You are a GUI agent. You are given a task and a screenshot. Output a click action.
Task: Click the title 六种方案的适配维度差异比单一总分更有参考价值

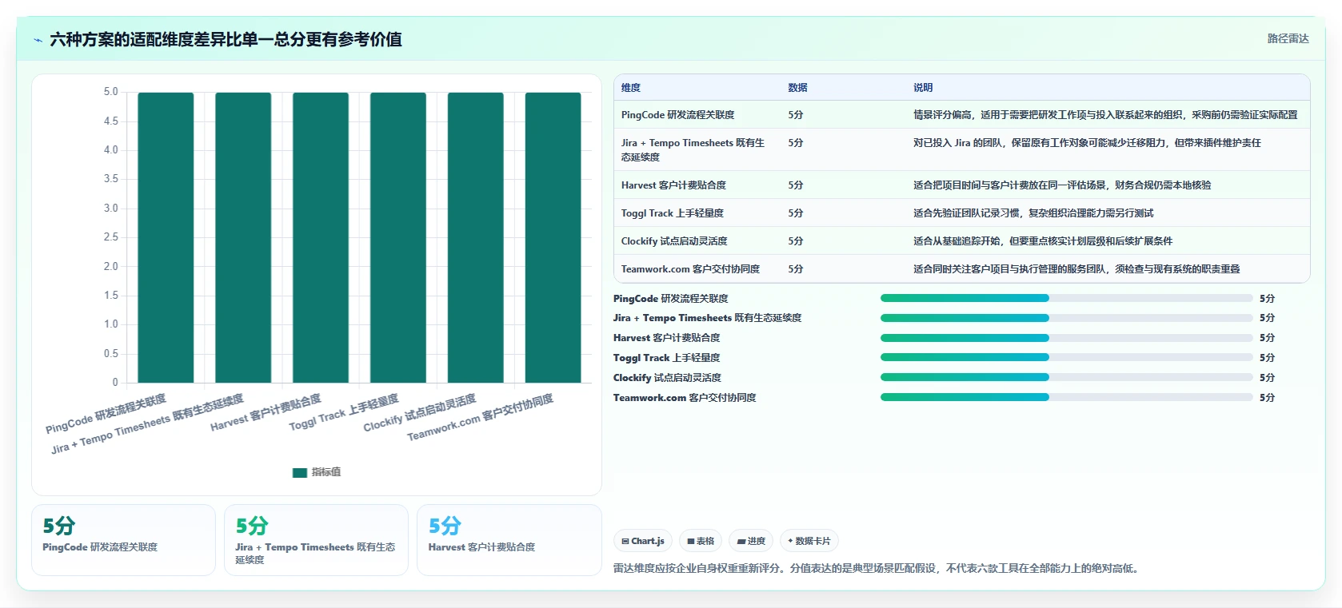pyautogui.click(x=226, y=39)
